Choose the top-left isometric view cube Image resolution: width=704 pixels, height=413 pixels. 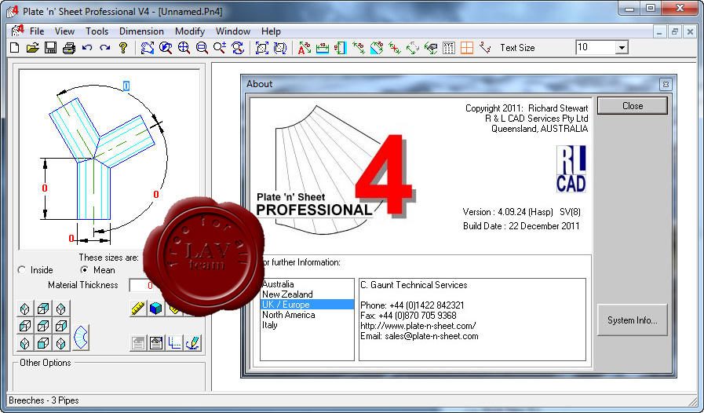(25, 309)
